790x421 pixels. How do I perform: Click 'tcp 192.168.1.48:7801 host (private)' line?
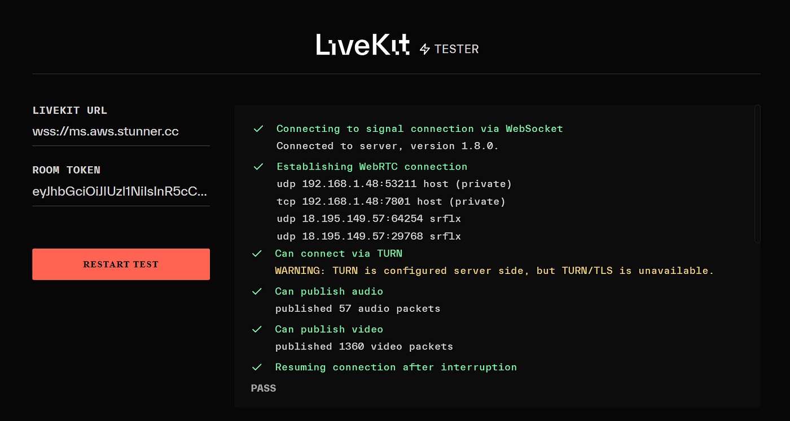pos(391,202)
